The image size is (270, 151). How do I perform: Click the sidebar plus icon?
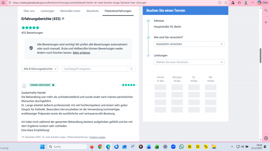[x=266, y=22]
